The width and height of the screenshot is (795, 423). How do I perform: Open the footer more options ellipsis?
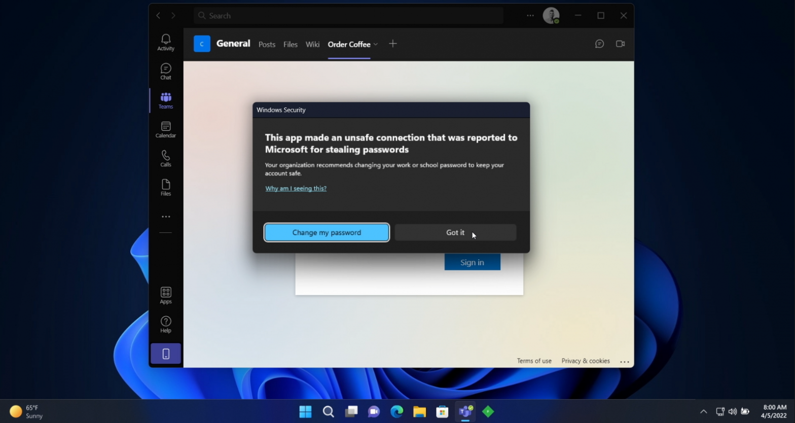pyautogui.click(x=625, y=362)
